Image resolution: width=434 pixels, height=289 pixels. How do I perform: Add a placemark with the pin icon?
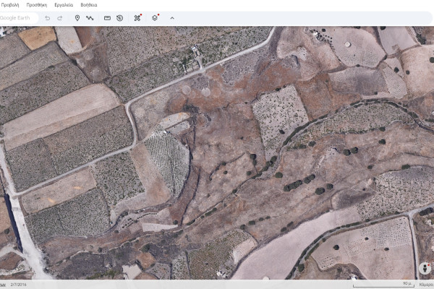[x=77, y=17]
